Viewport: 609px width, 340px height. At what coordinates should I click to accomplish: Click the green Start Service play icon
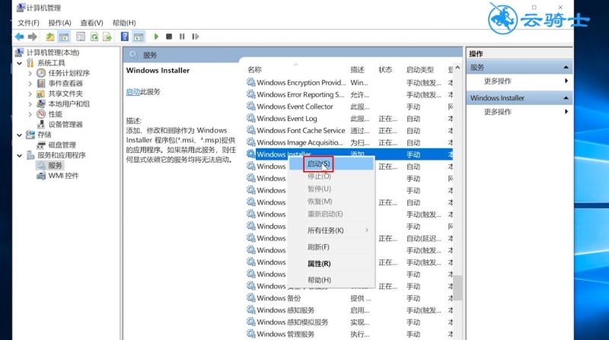pyautogui.click(x=156, y=37)
